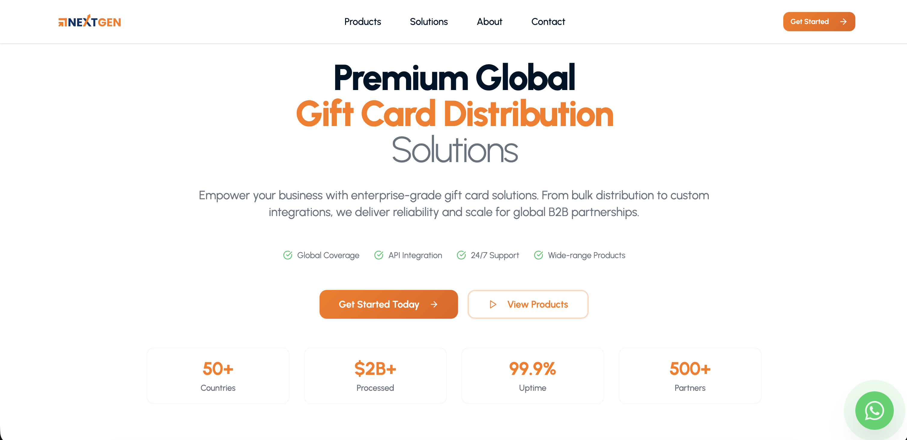Click the 24/7 Support checkmark icon

coord(461,255)
